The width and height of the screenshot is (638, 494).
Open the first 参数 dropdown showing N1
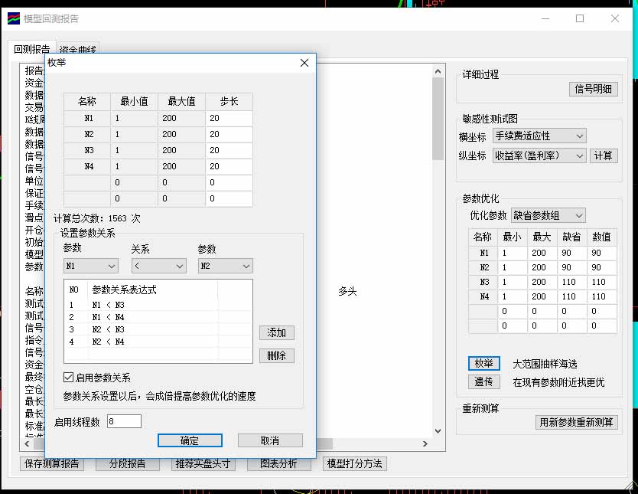click(90, 266)
